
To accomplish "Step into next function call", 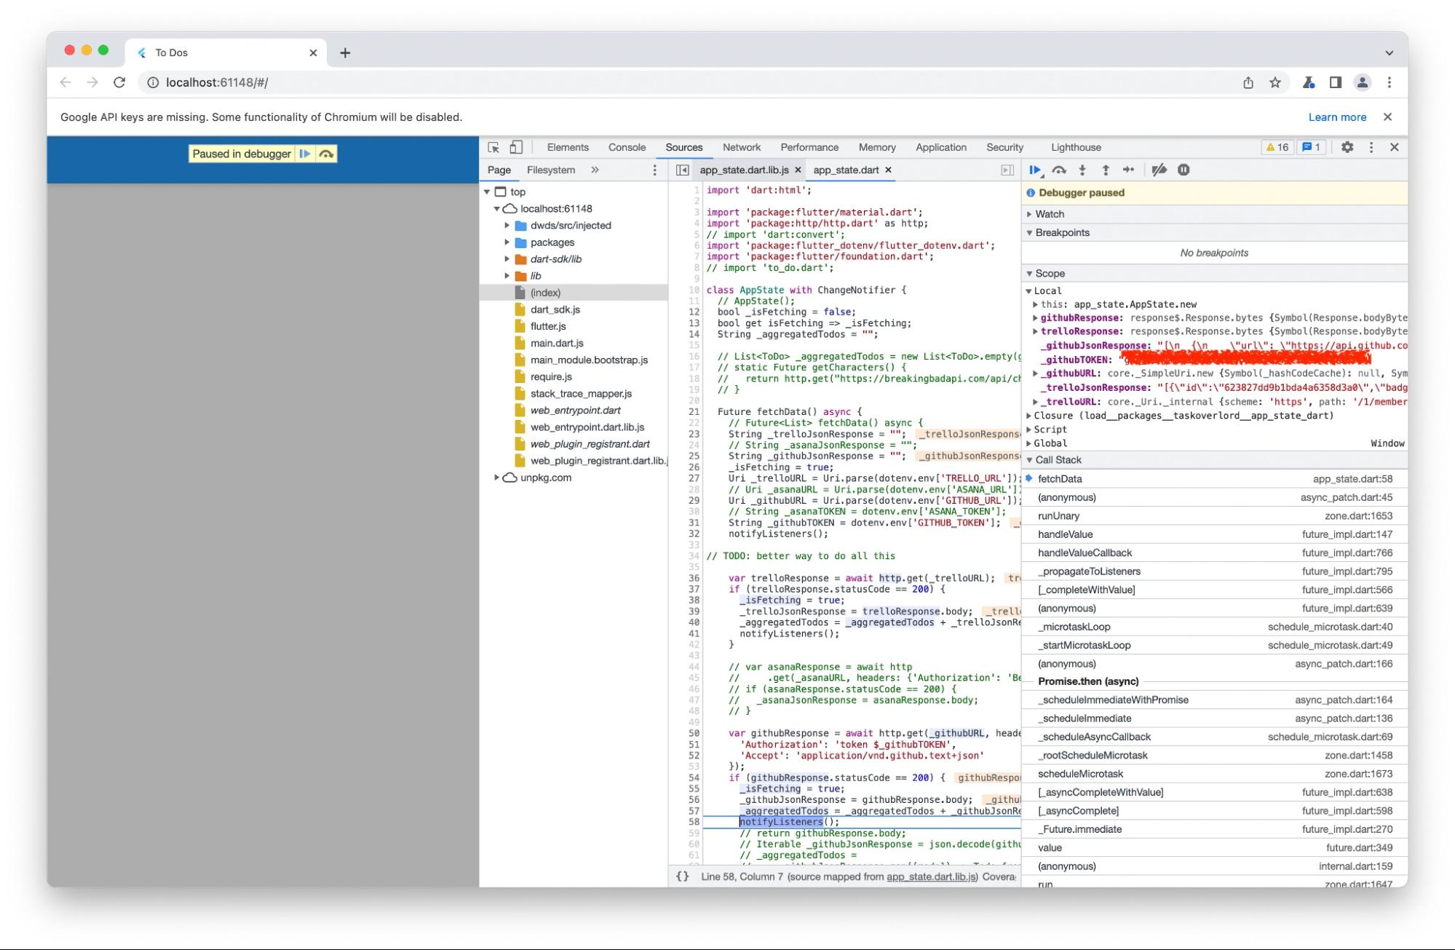I will pyautogui.click(x=1083, y=170).
